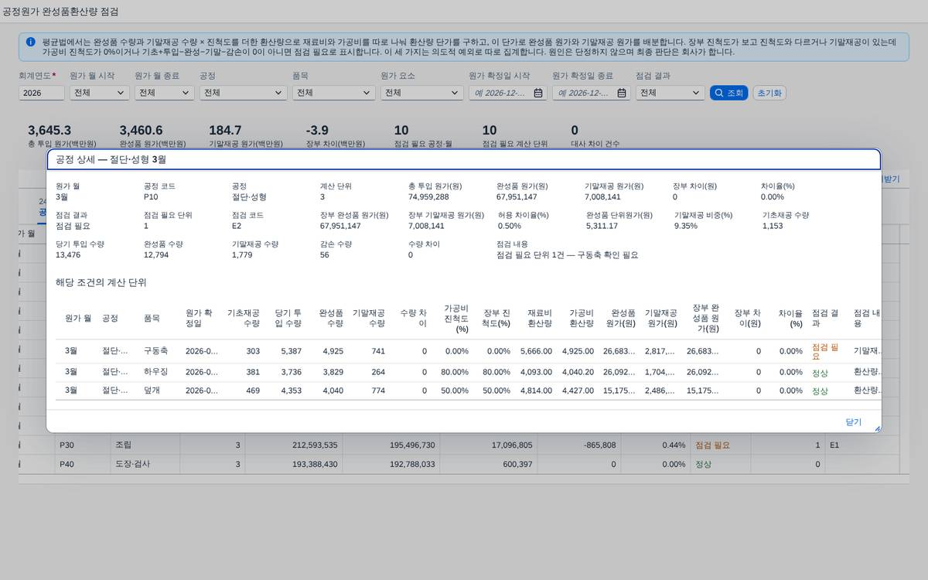
Task: Select the 하우징 row in the dialog table
Action: coord(468,372)
